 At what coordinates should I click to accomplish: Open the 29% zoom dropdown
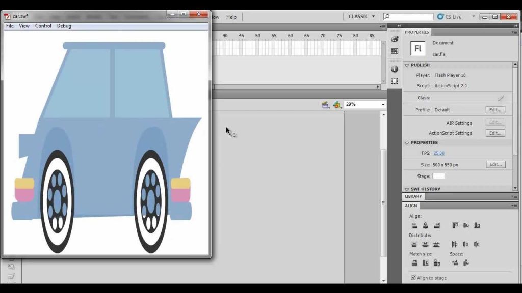383,104
